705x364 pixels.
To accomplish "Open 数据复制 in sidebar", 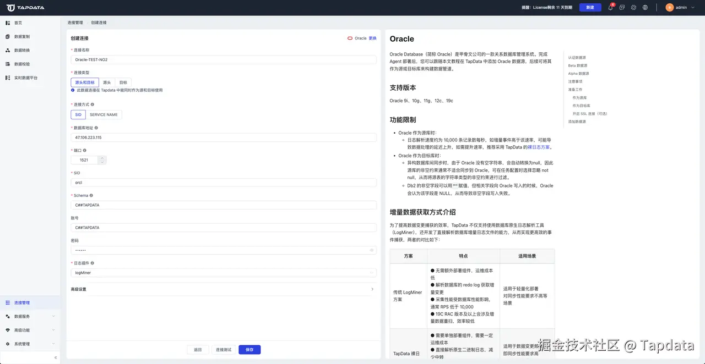I will [30, 36].
